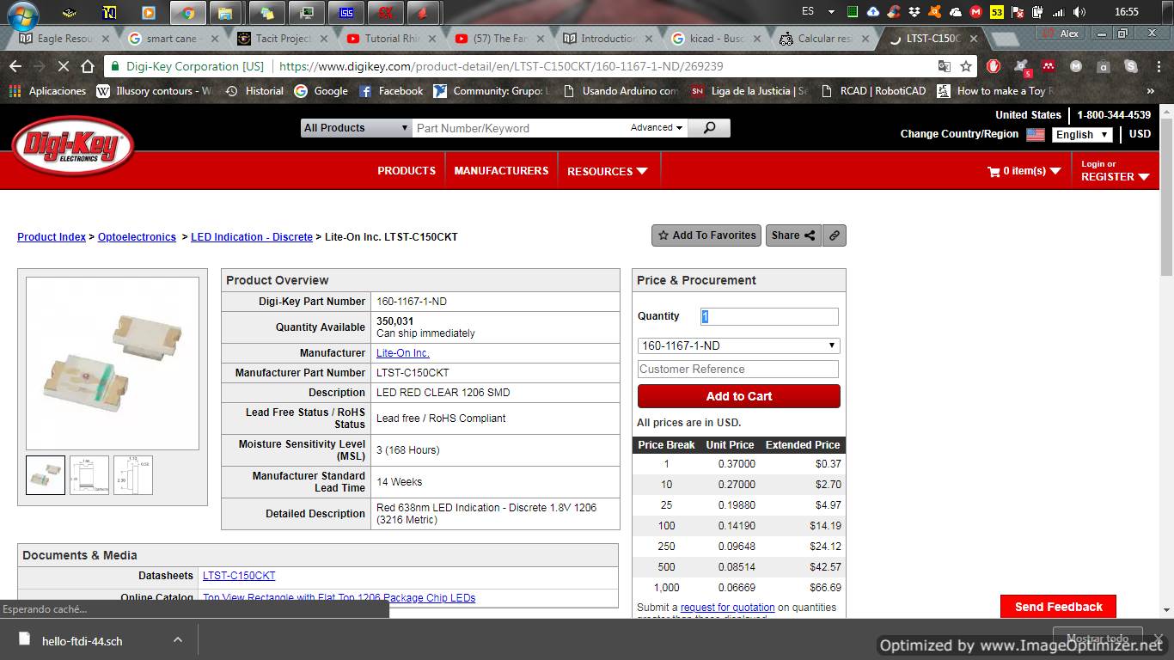Open the 160-1167-1-ND part number dropdown
1174x660 pixels.
(x=738, y=345)
